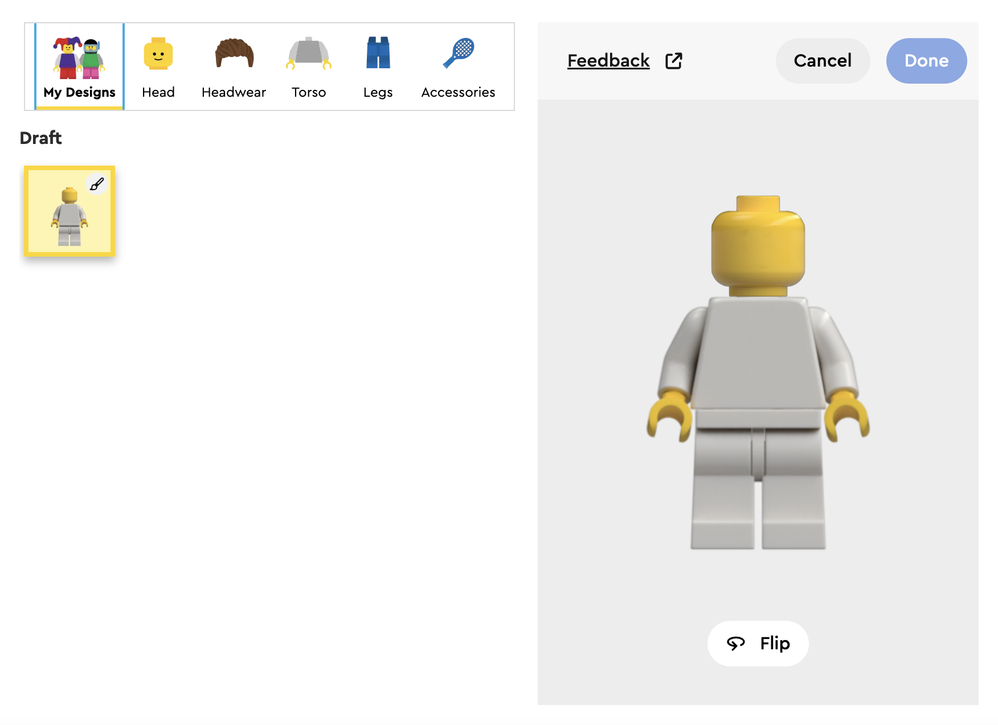
Task: Click the blue Legs icon
Action: [377, 53]
